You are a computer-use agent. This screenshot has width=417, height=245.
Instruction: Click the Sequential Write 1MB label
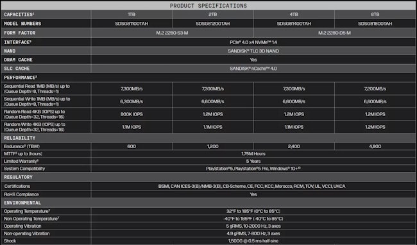pos(37,101)
